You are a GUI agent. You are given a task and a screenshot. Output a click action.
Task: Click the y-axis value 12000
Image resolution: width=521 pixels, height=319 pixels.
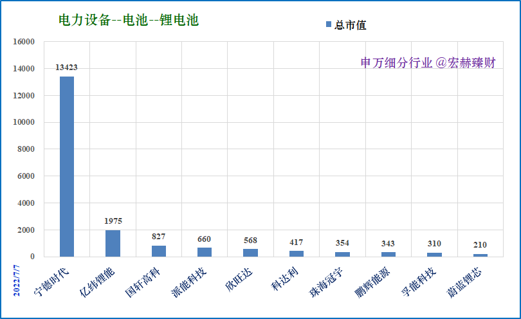24,96
